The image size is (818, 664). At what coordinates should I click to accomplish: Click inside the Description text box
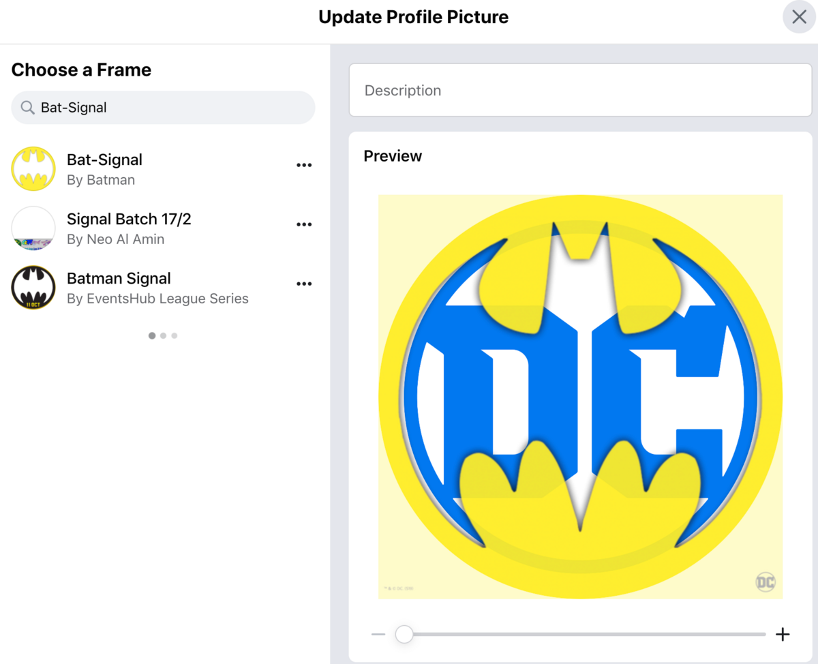click(580, 91)
